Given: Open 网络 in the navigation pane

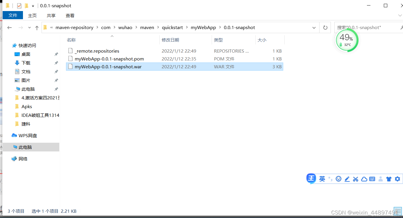Looking at the screenshot, I should (23, 159).
